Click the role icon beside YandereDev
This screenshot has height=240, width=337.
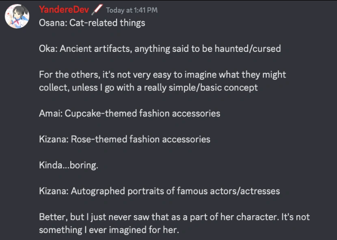pos(98,9)
